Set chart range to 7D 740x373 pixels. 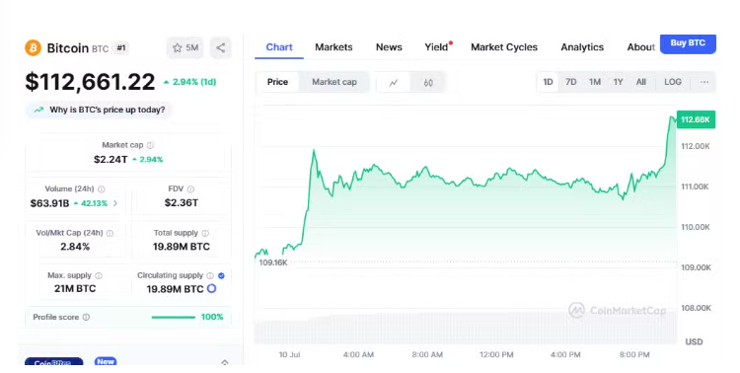[570, 82]
